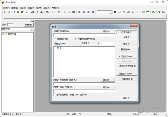The image size is (168, 117).
Task: Click the 关闭(C) button
Action: click(x=127, y=37)
